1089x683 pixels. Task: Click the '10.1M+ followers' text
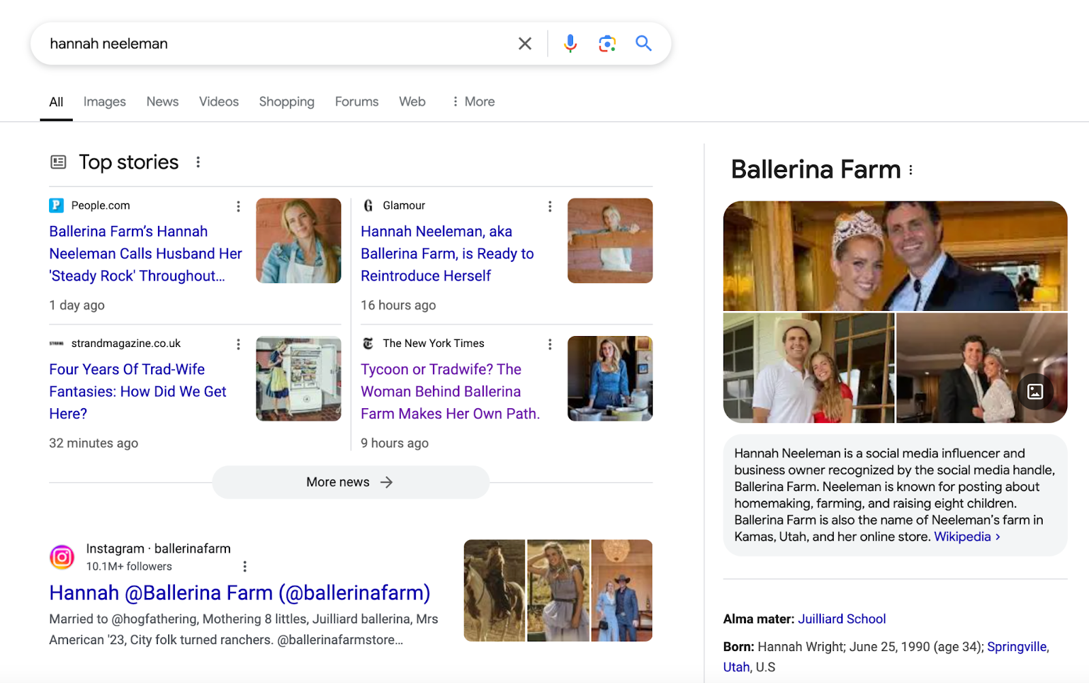129,566
